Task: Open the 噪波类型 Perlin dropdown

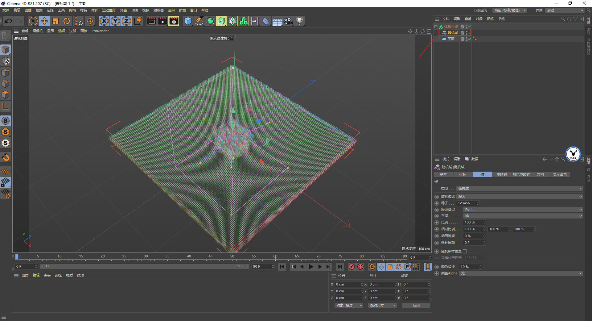Action: click(x=523, y=210)
